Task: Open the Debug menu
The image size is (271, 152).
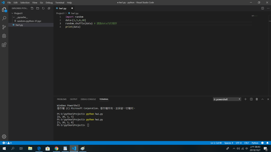Action: tap(49, 3)
